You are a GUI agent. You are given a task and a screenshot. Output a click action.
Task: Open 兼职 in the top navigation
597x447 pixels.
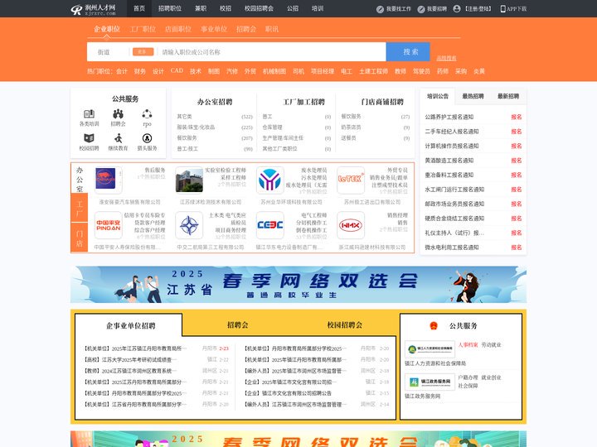click(201, 8)
